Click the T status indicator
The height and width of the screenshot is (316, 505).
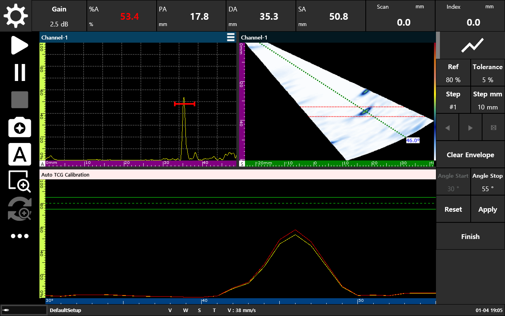[x=214, y=310]
